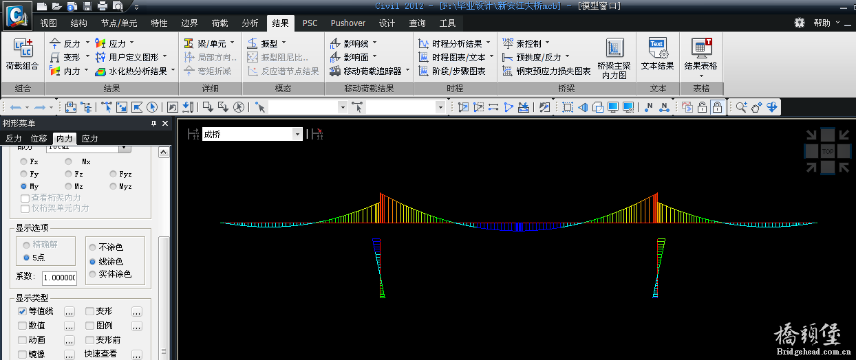This screenshot has height=360, width=856.
Task: Click the 阶段/步骤图表 item
Action: 451,71
